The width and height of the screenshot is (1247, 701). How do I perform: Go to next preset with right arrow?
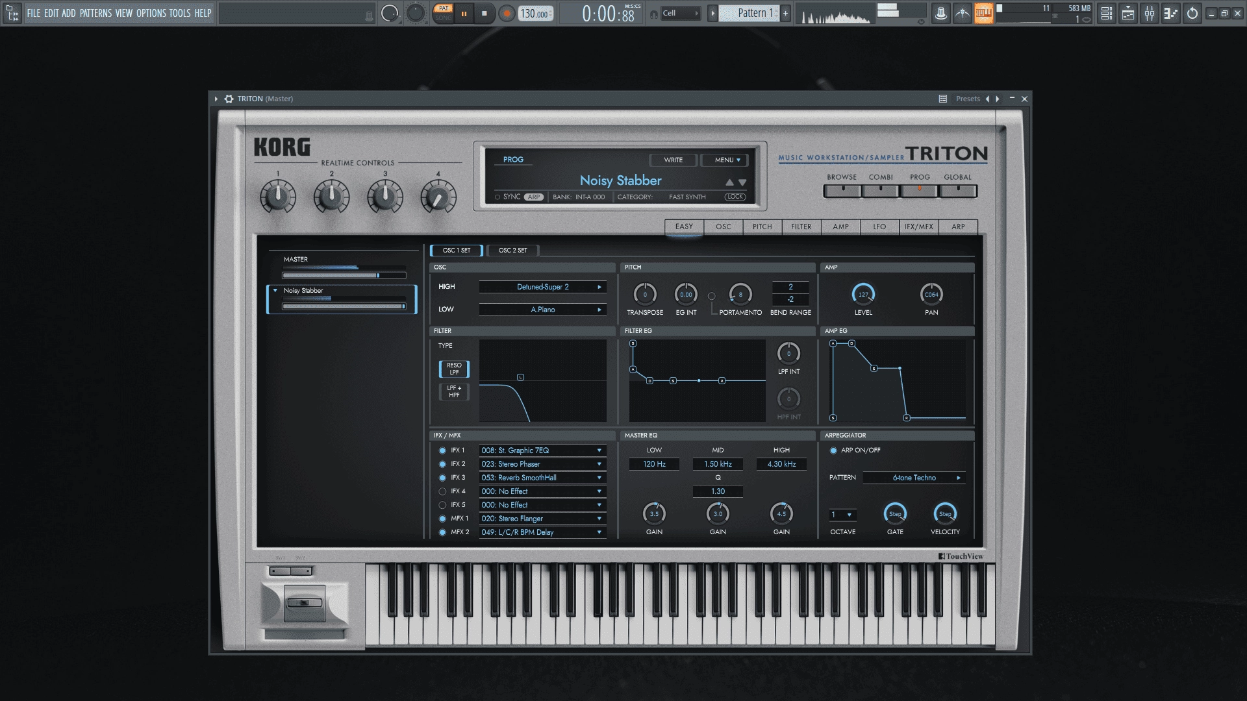point(998,99)
